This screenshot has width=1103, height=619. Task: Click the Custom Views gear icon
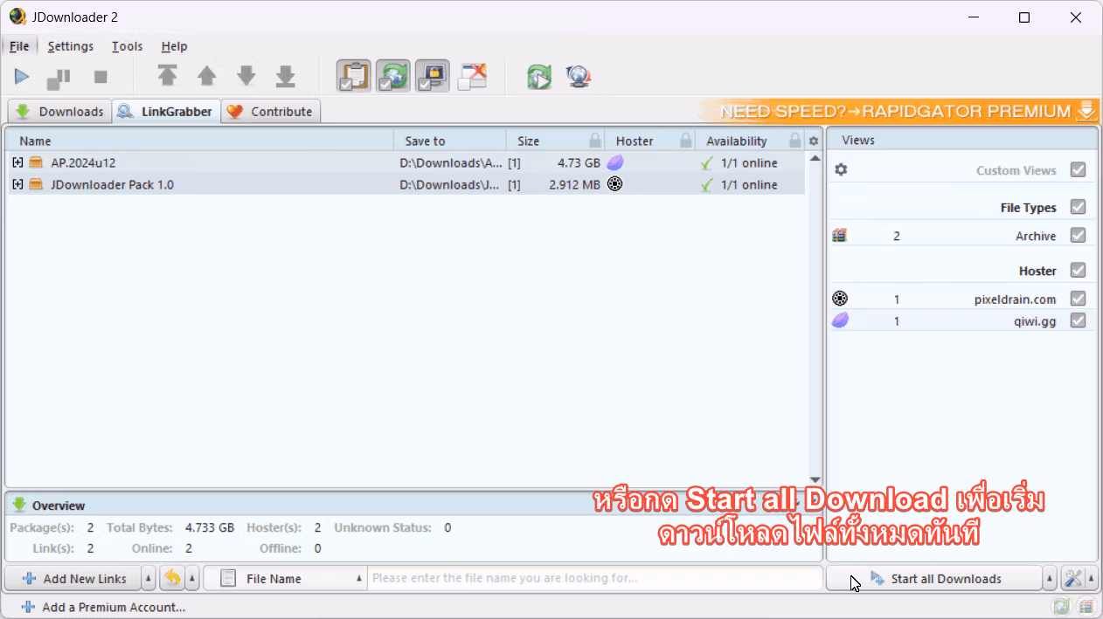(841, 169)
